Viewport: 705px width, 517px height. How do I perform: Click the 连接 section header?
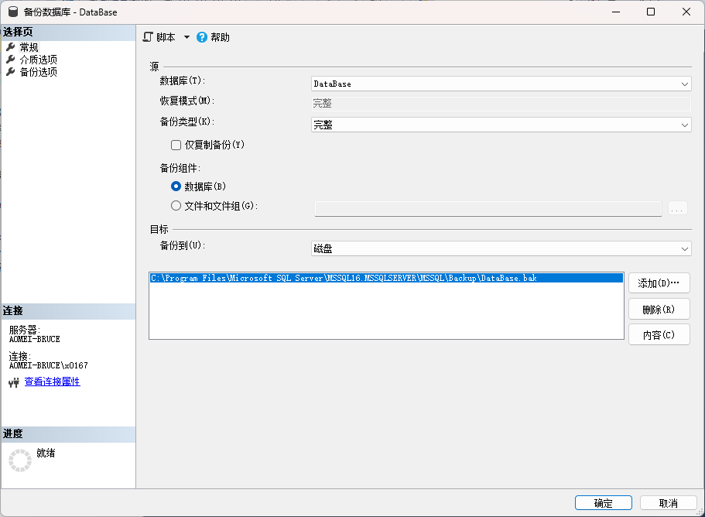68,311
